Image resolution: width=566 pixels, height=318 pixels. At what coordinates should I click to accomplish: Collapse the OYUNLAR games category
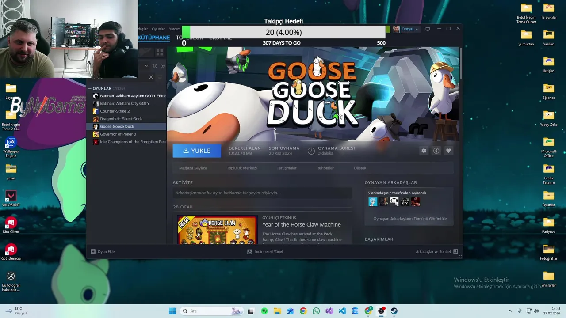[90, 88]
